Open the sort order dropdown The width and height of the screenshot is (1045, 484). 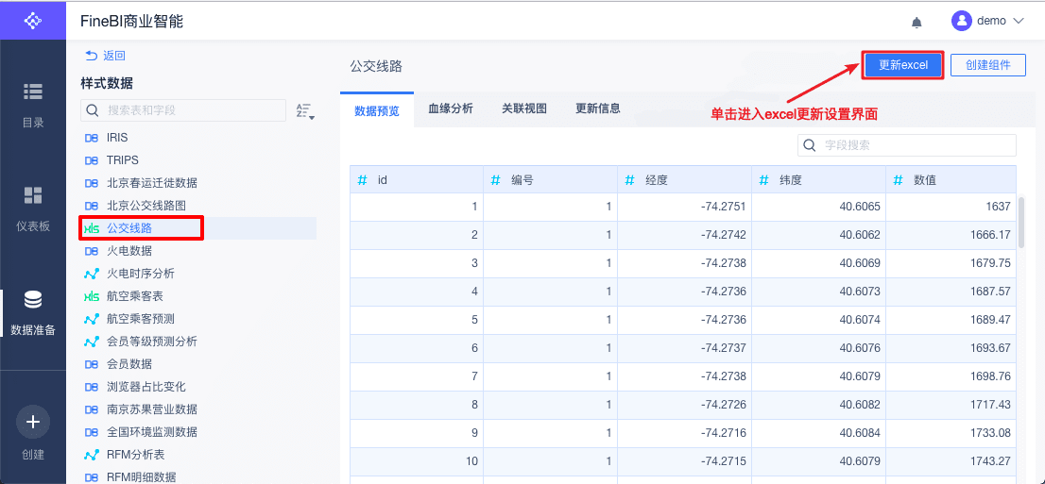point(304,111)
